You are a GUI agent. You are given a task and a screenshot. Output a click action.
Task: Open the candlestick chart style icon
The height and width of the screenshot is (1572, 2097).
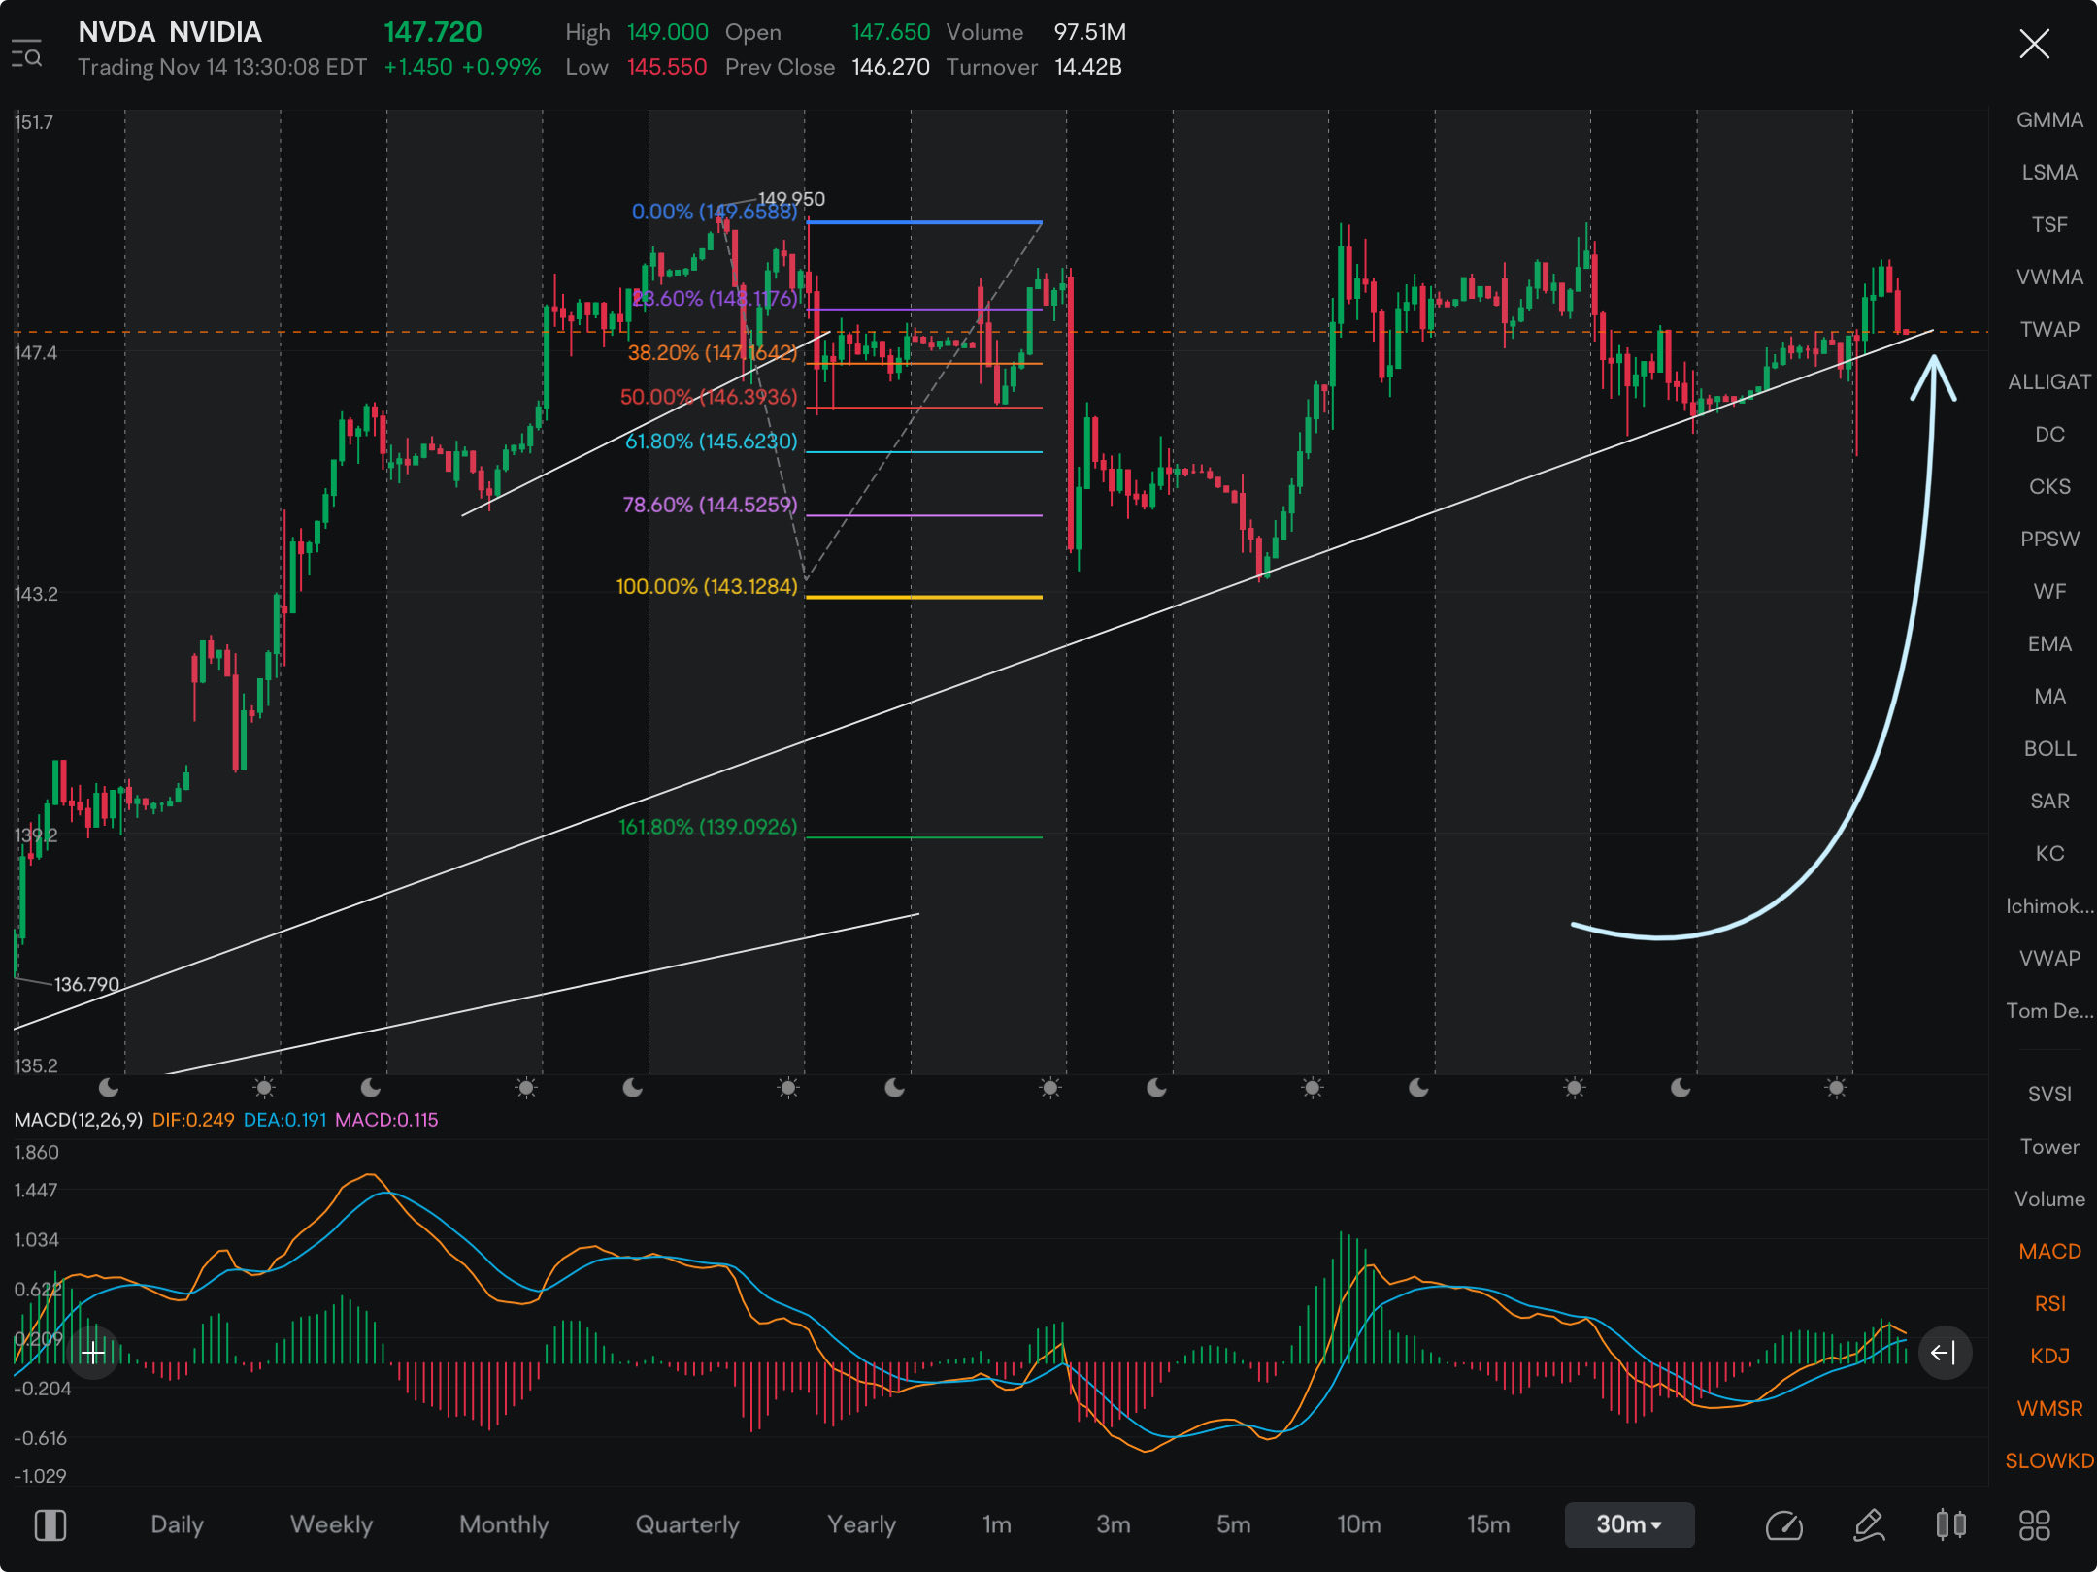pyautogui.click(x=1950, y=1525)
